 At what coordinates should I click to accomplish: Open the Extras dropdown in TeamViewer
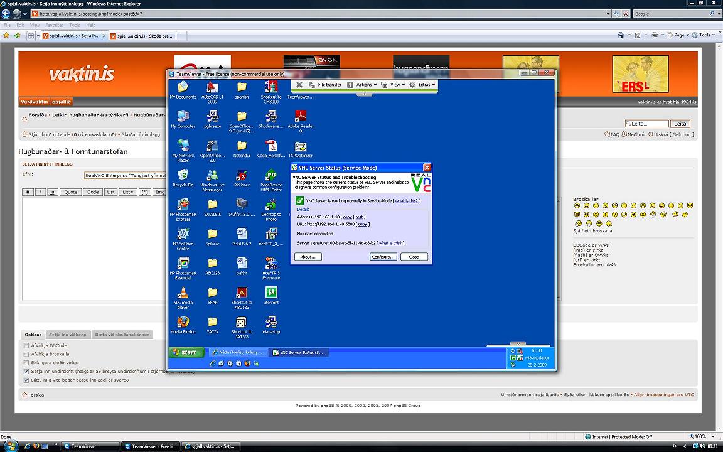[x=425, y=84]
